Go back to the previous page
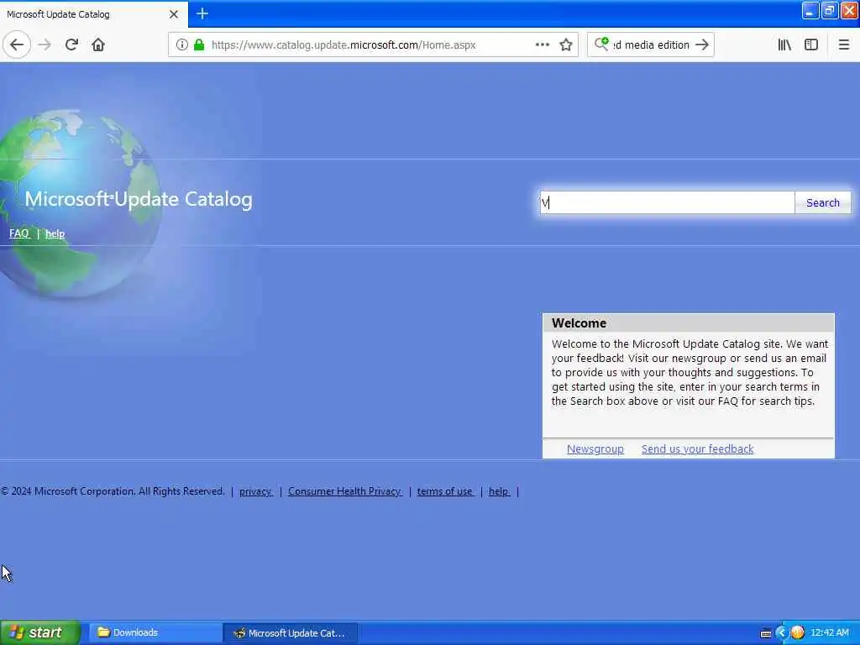Screen dimensions: 860x645 [x=17, y=45]
